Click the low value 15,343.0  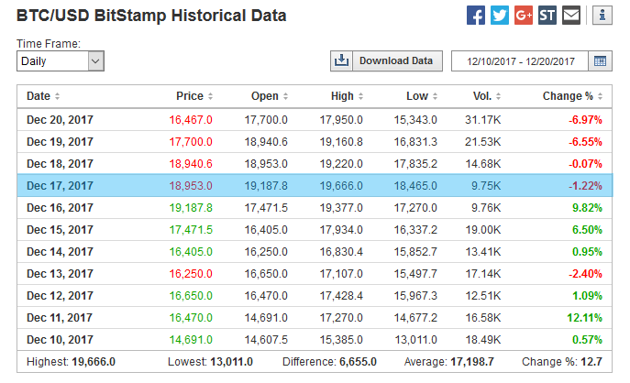pyautogui.click(x=415, y=120)
